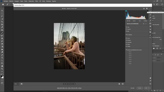Screen dimensions: 164x92
Task: Open the Abrir button dropdown arrow
Action: coord(149,88)
